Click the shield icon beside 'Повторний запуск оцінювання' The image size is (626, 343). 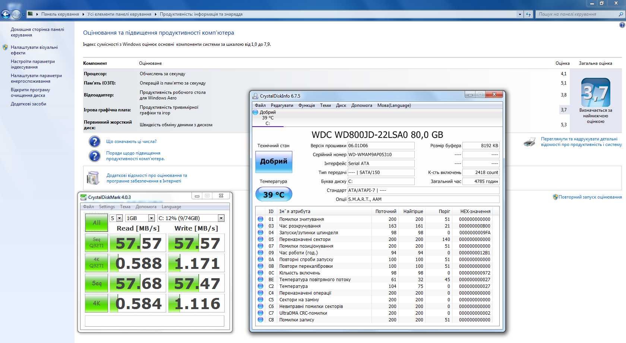coord(555,197)
